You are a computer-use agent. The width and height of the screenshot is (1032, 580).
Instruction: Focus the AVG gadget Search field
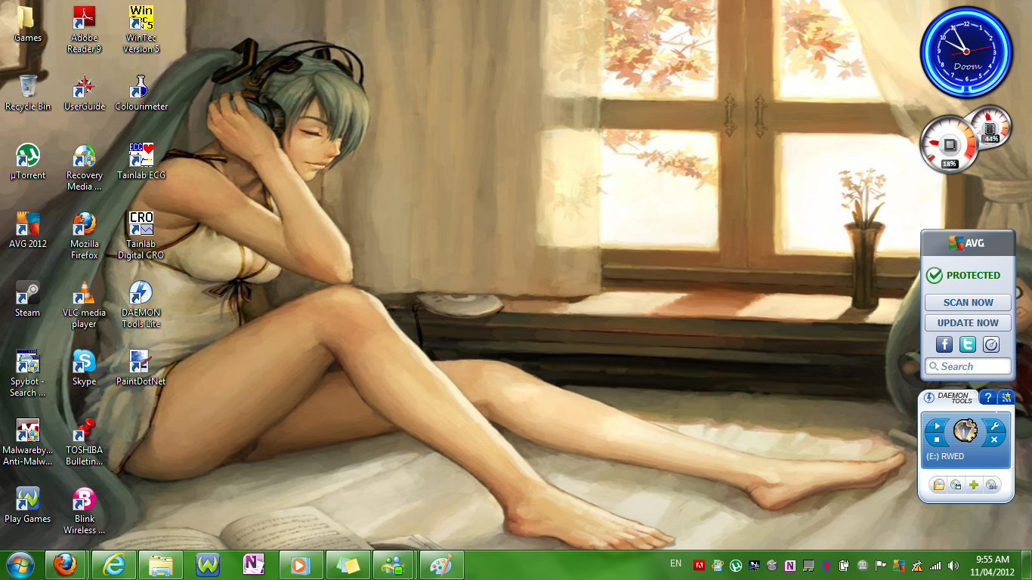(x=968, y=366)
